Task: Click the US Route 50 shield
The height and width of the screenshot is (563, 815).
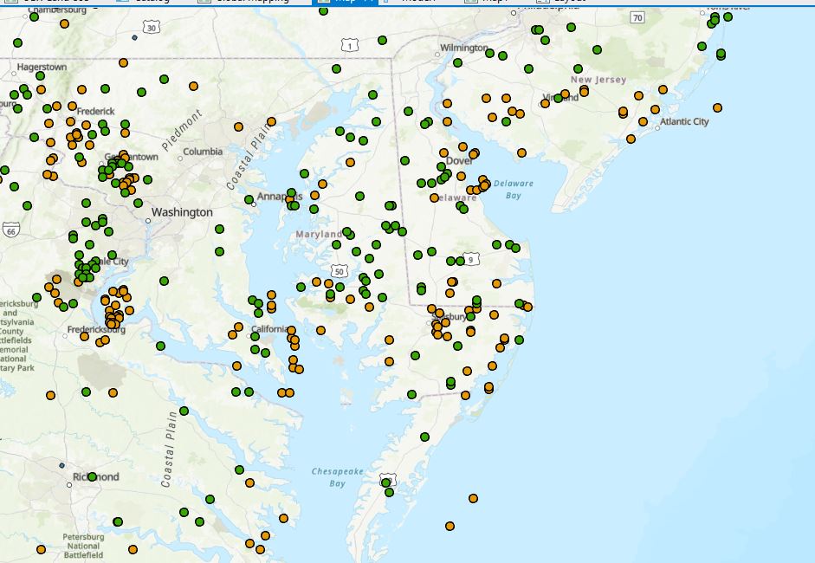Action: (x=339, y=271)
